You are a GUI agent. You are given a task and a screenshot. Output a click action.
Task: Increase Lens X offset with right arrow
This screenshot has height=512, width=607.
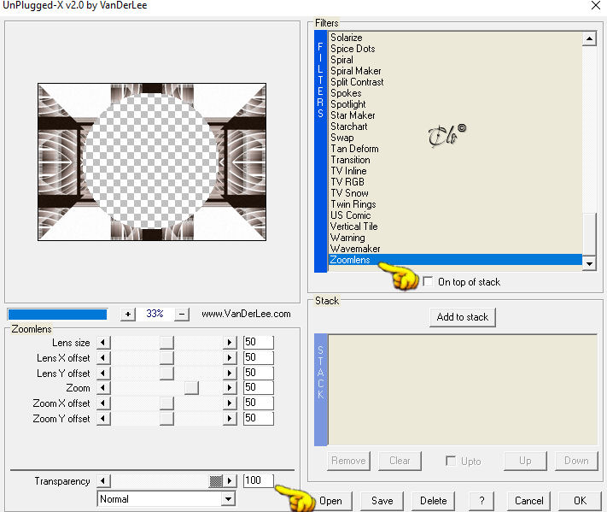230,358
